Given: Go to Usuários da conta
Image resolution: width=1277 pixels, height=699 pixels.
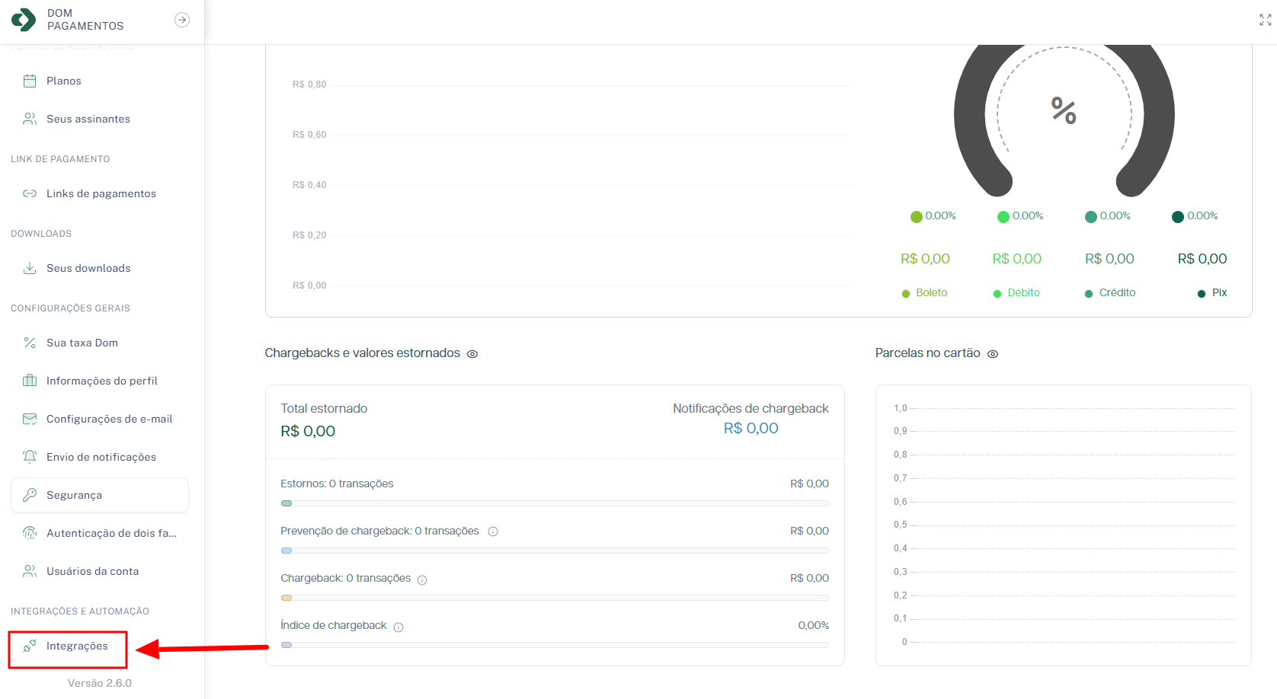Looking at the screenshot, I should tap(92, 571).
